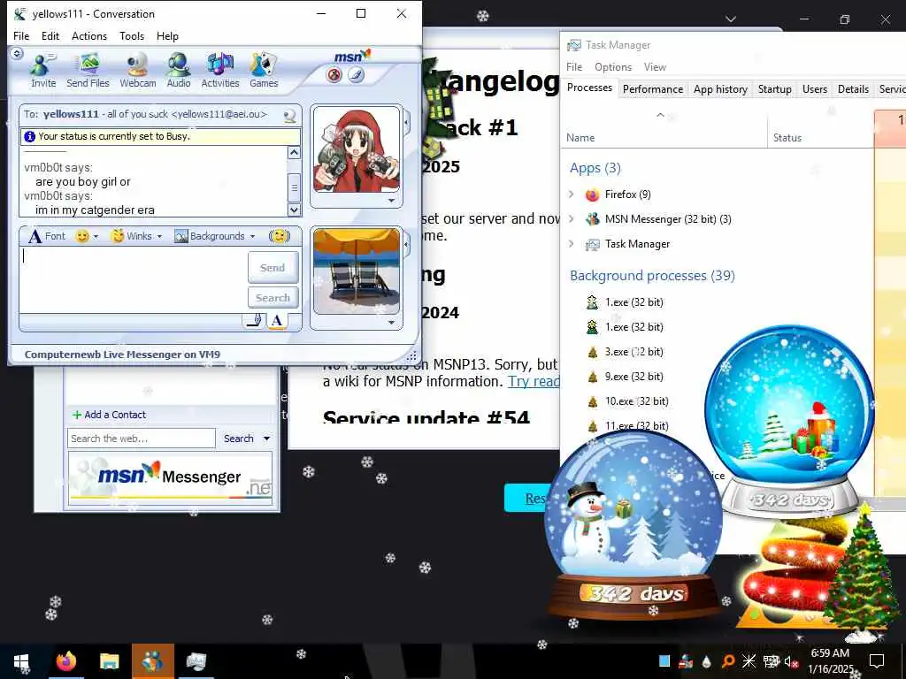Open the Windows Start menu
Screen dimensions: 906x679
21,661
